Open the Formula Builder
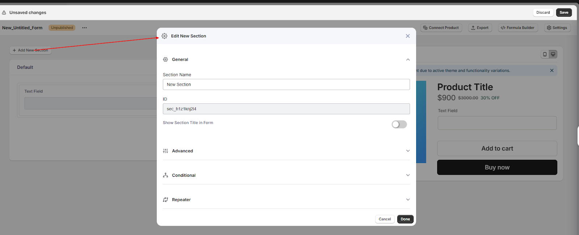 tap(517, 28)
